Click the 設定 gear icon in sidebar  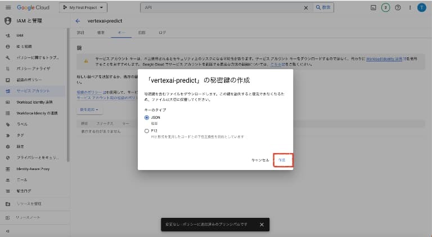[8, 146]
